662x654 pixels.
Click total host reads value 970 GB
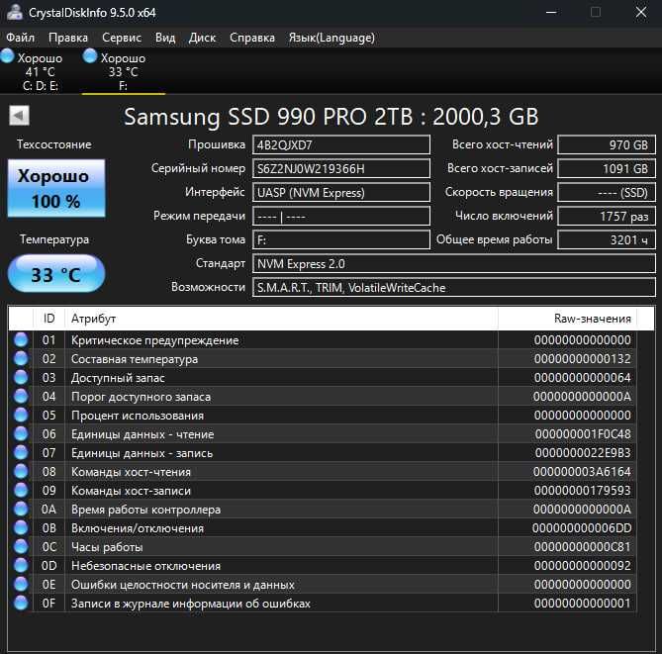tap(607, 144)
